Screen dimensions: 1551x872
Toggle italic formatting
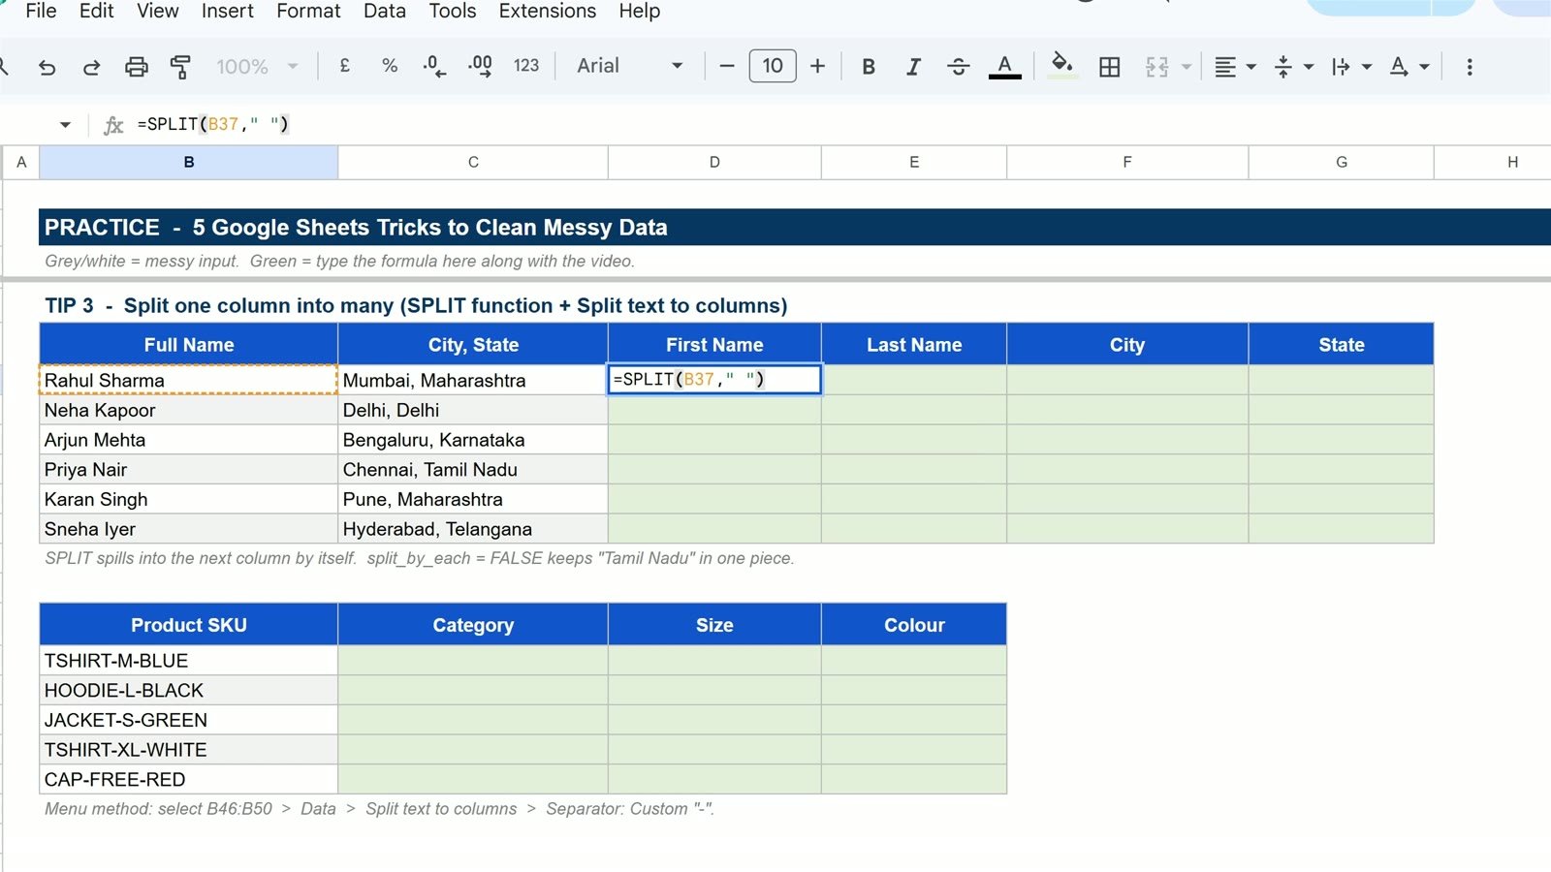point(913,67)
